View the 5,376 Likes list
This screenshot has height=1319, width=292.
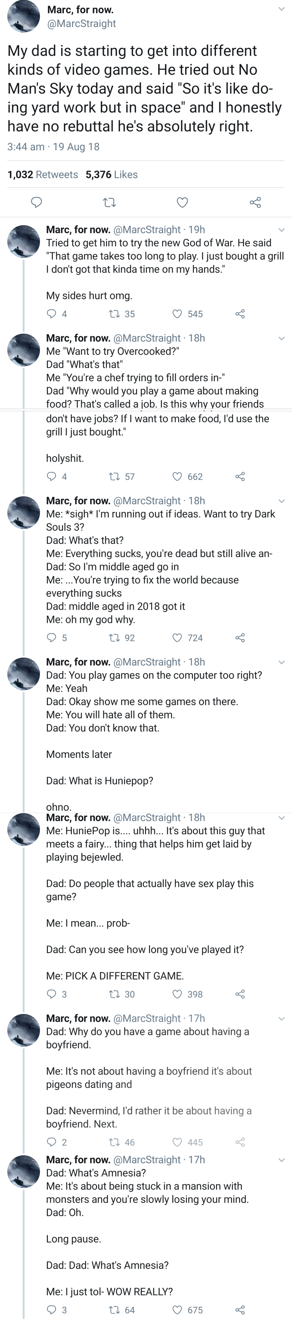click(x=111, y=175)
